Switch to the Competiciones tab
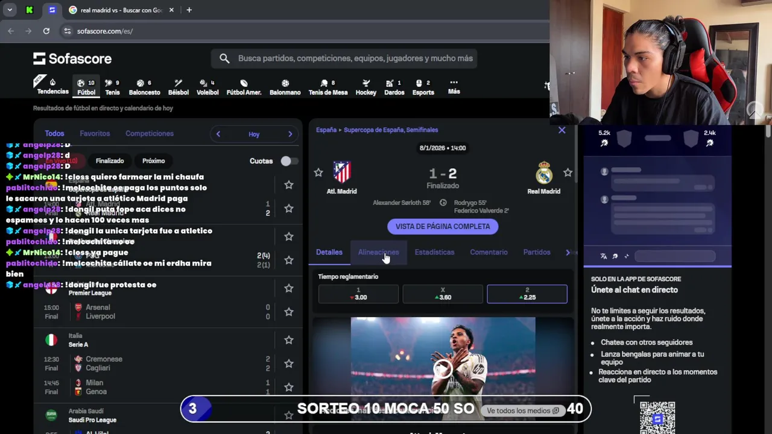Image resolution: width=772 pixels, height=434 pixels. 150,133
